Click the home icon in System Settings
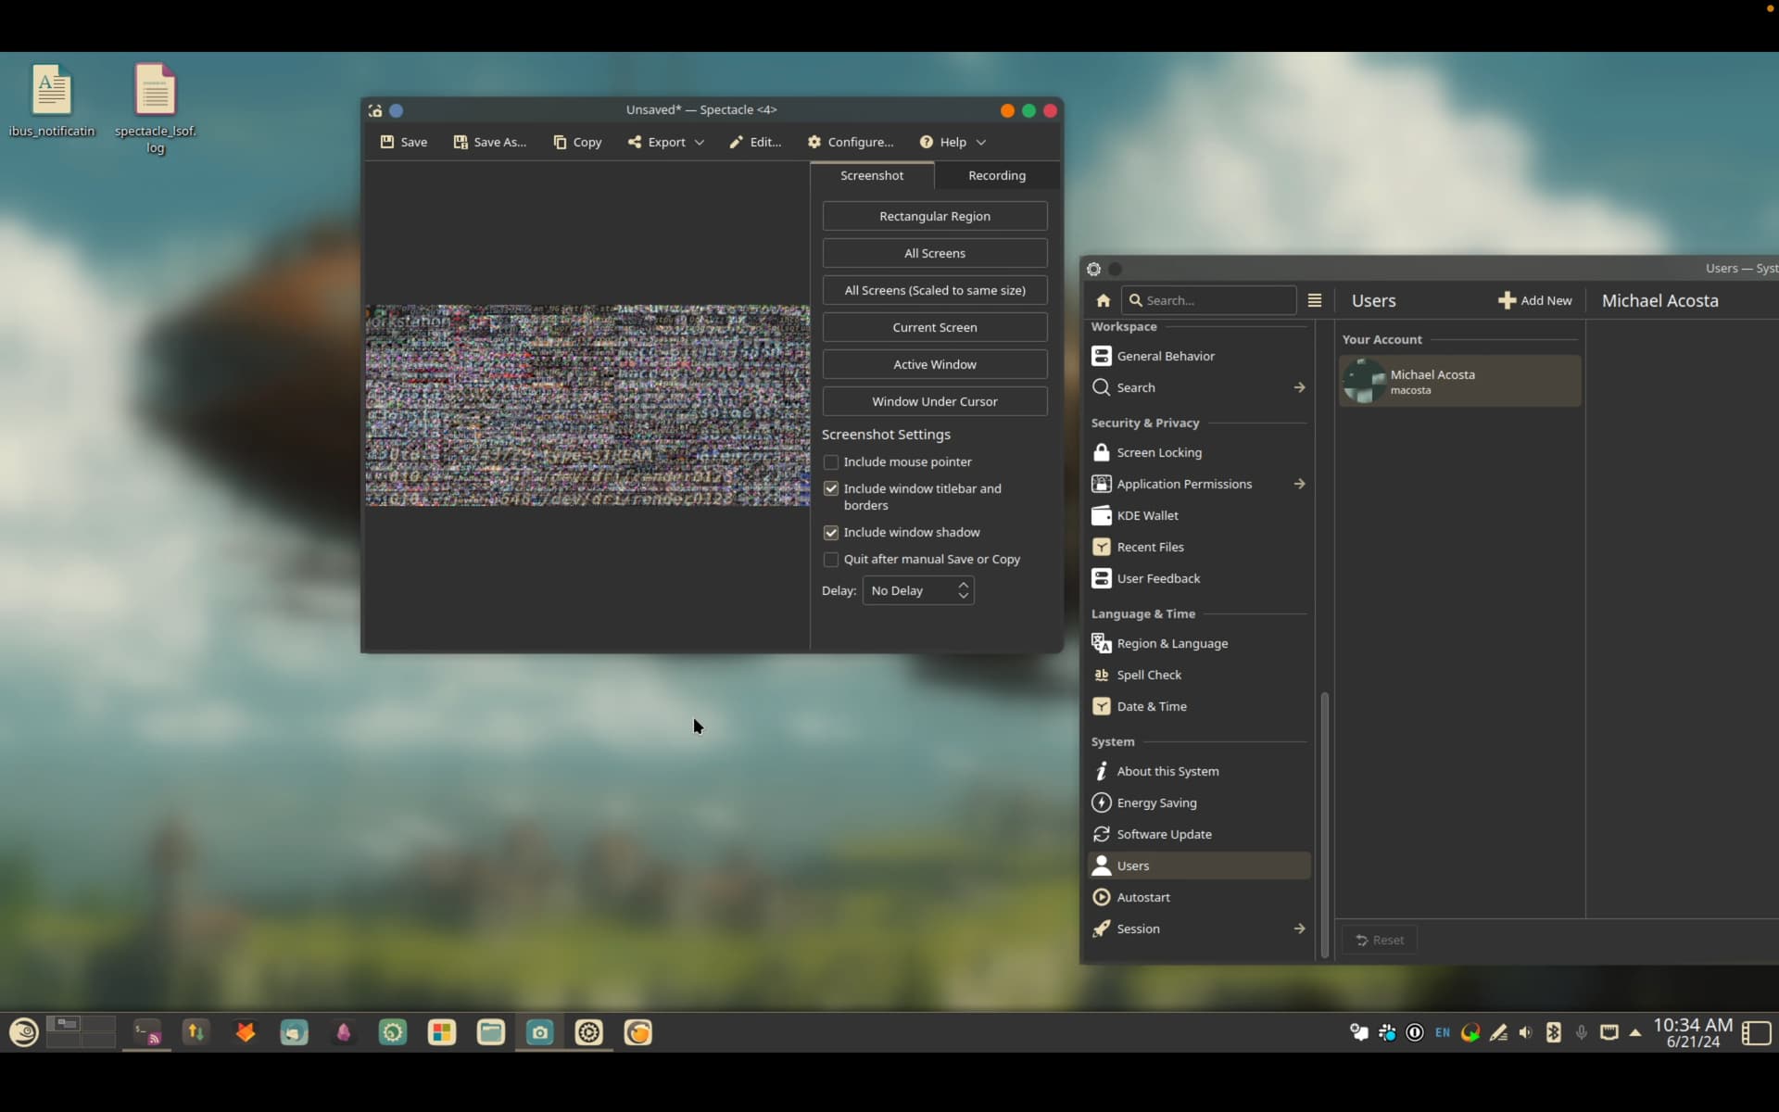Viewport: 1779px width, 1112px height. click(x=1103, y=300)
